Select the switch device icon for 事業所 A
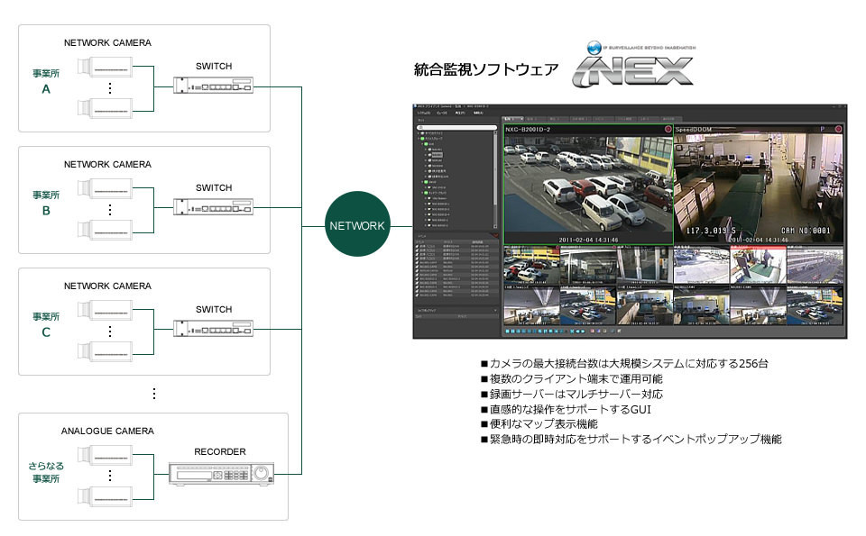866x536 pixels. tap(213, 86)
